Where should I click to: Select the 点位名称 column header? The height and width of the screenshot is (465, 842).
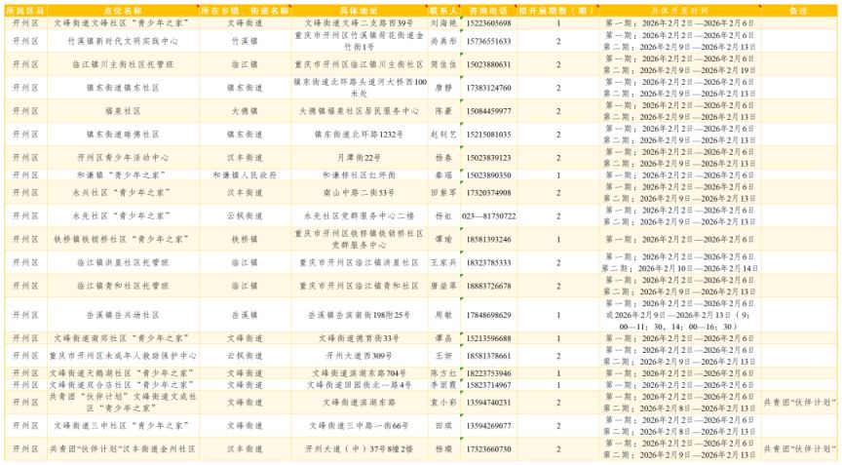[123, 11]
